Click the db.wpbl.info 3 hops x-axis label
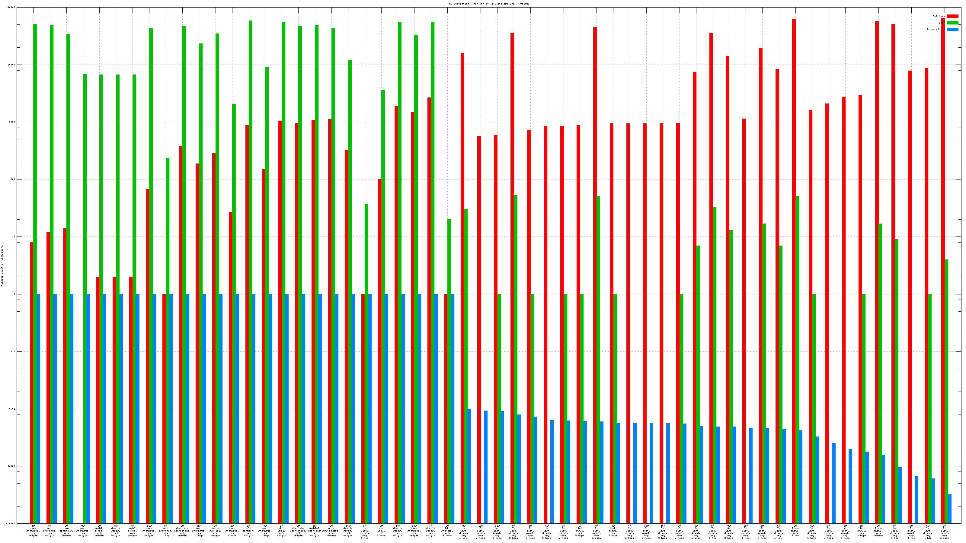The image size is (966, 543). click(381, 531)
